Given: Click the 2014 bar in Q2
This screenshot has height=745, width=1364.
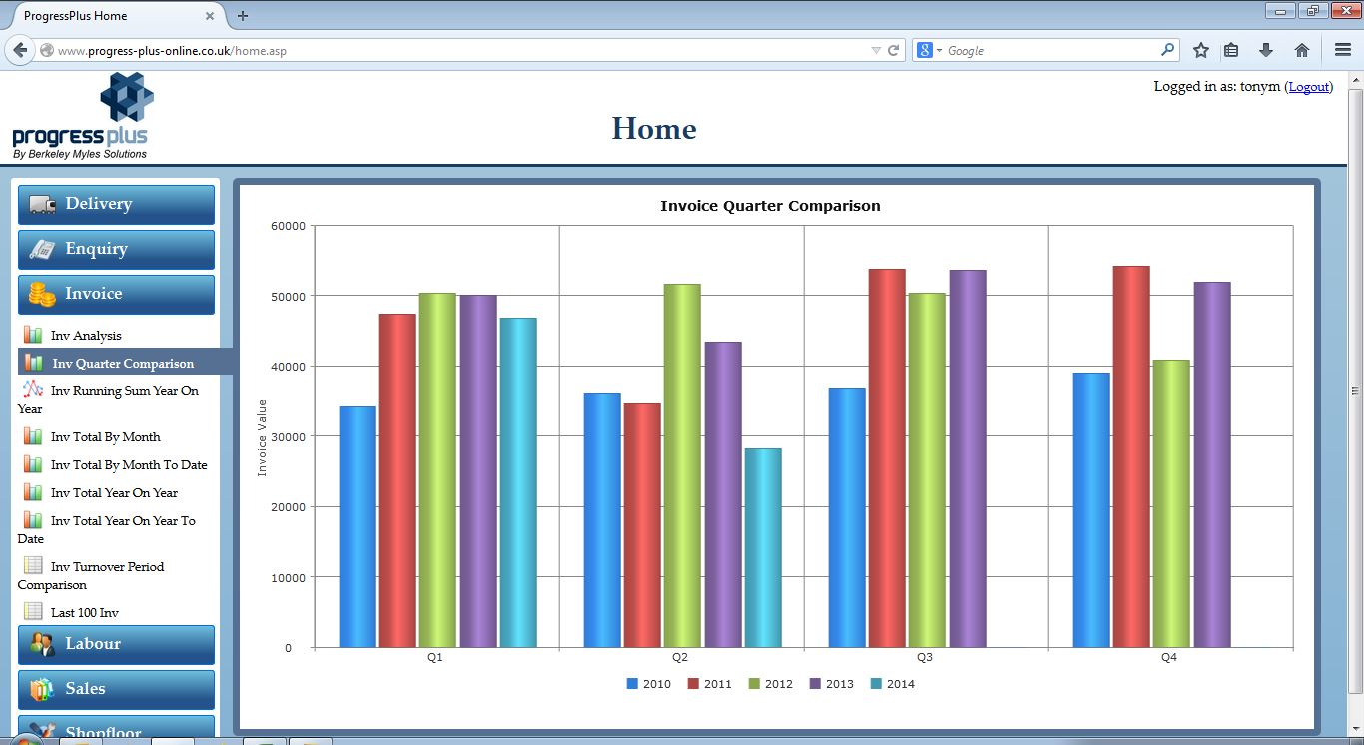Looking at the screenshot, I should click(763, 547).
